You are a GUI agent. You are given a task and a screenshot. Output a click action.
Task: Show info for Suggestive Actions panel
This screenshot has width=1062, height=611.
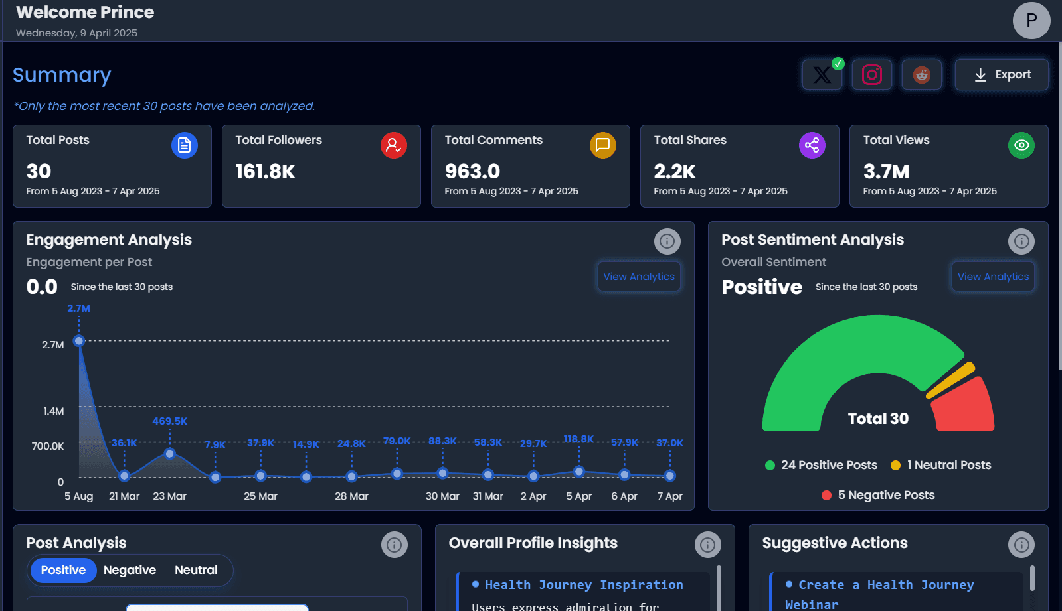(1021, 545)
